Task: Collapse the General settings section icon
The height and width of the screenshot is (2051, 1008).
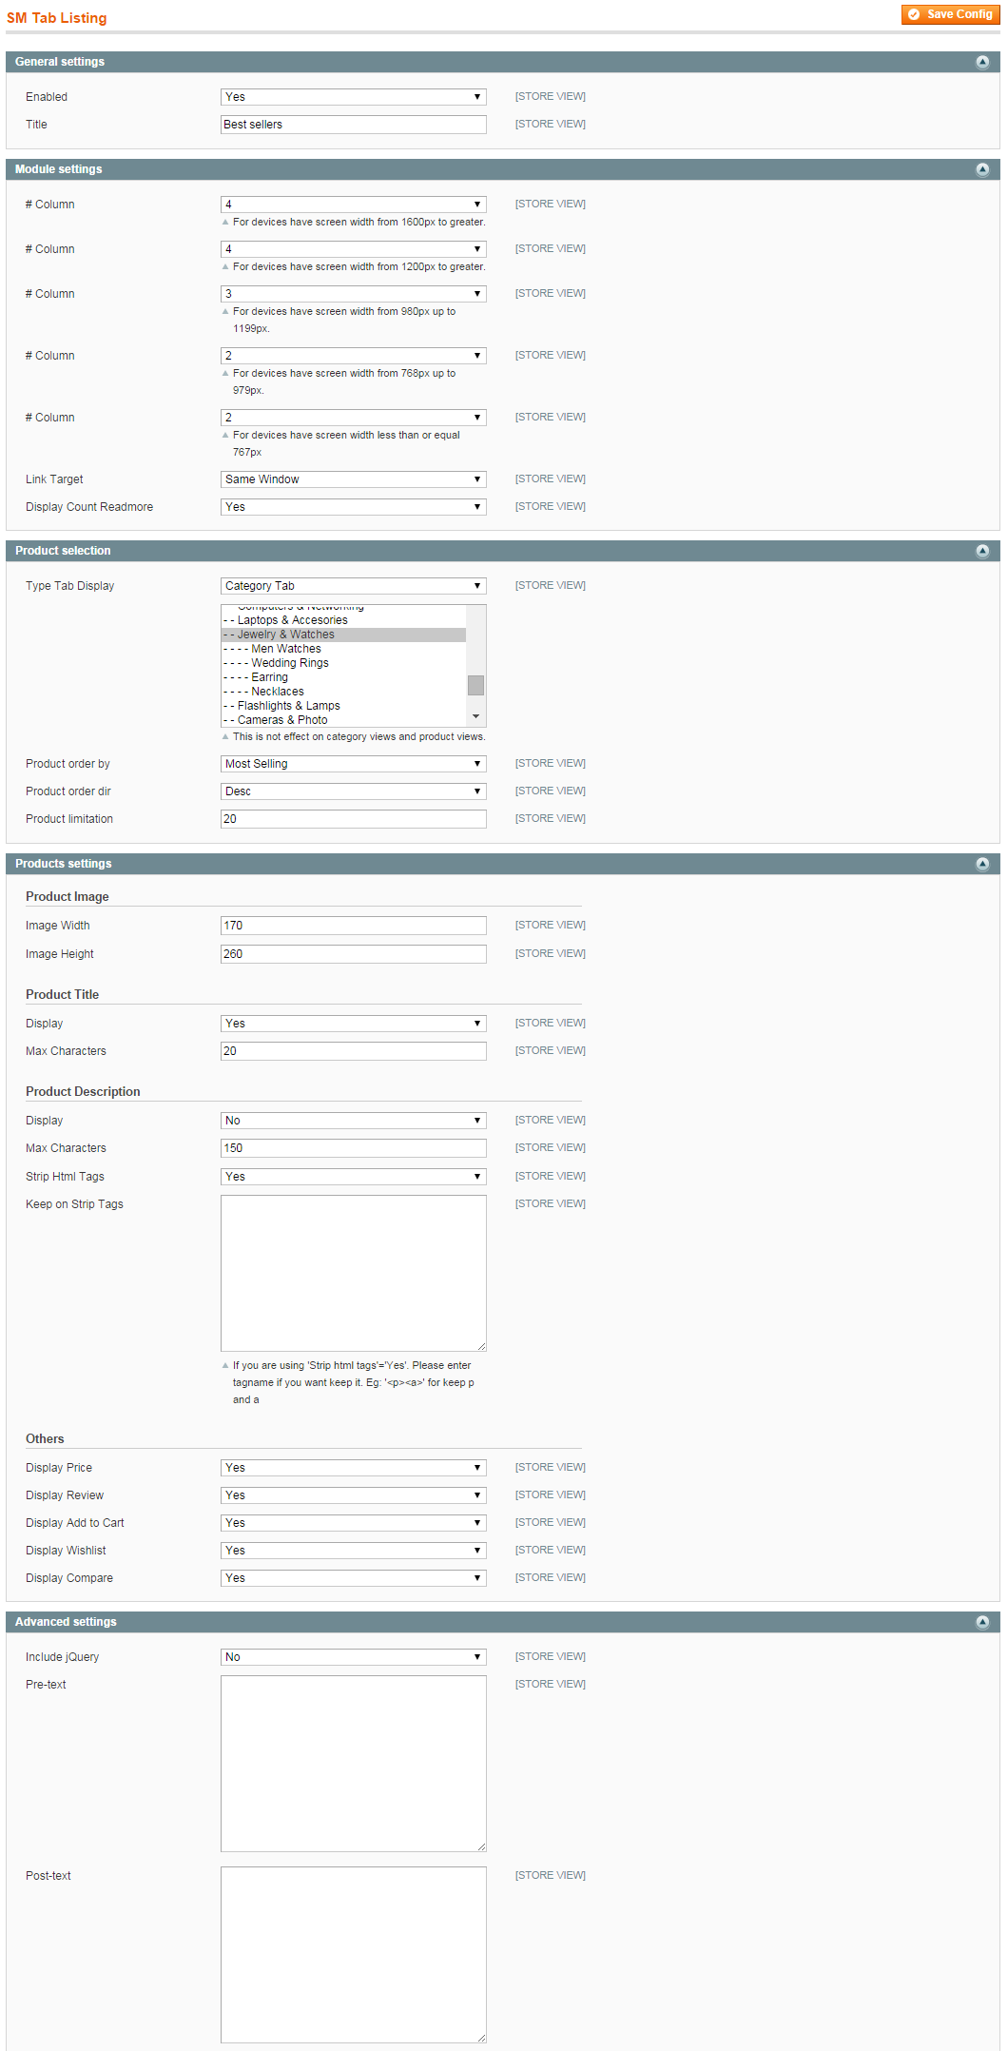Action: pyautogui.click(x=982, y=62)
